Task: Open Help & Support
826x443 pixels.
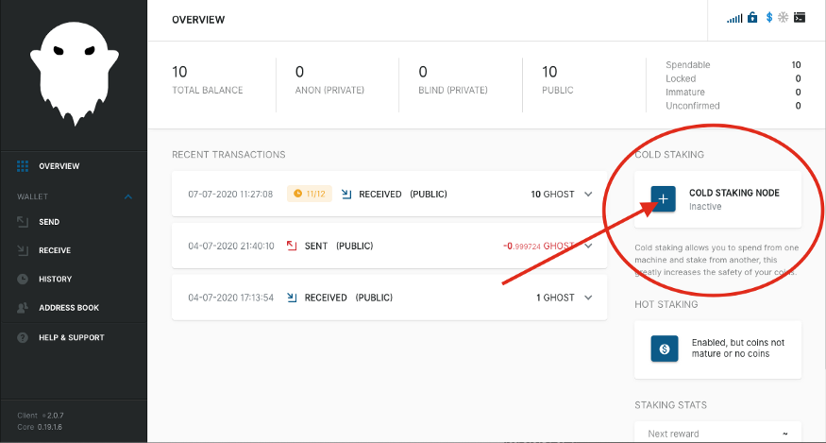Action: pyautogui.click(x=71, y=337)
